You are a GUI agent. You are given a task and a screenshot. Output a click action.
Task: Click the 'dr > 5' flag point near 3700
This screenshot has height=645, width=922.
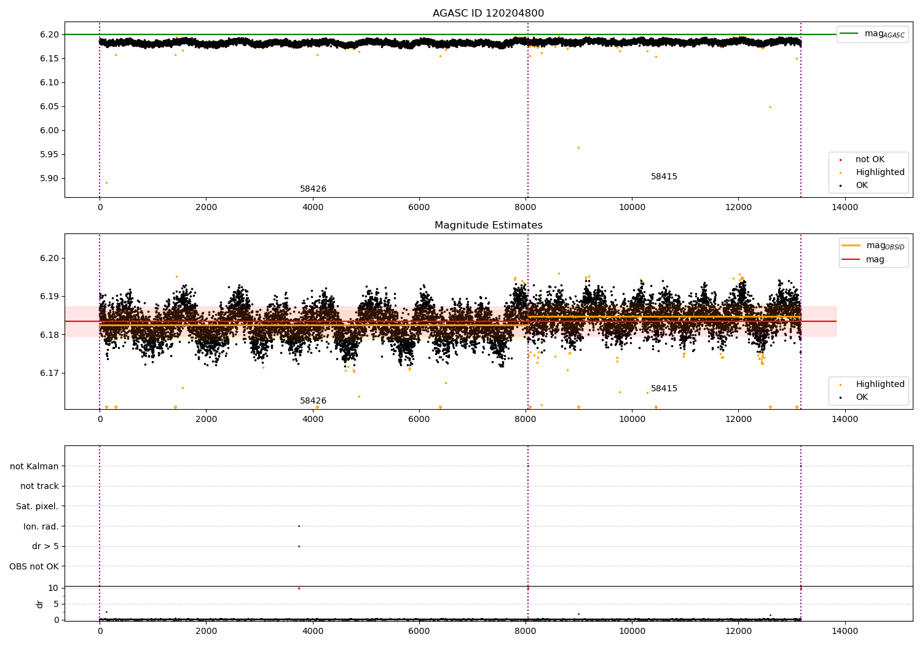tap(299, 546)
